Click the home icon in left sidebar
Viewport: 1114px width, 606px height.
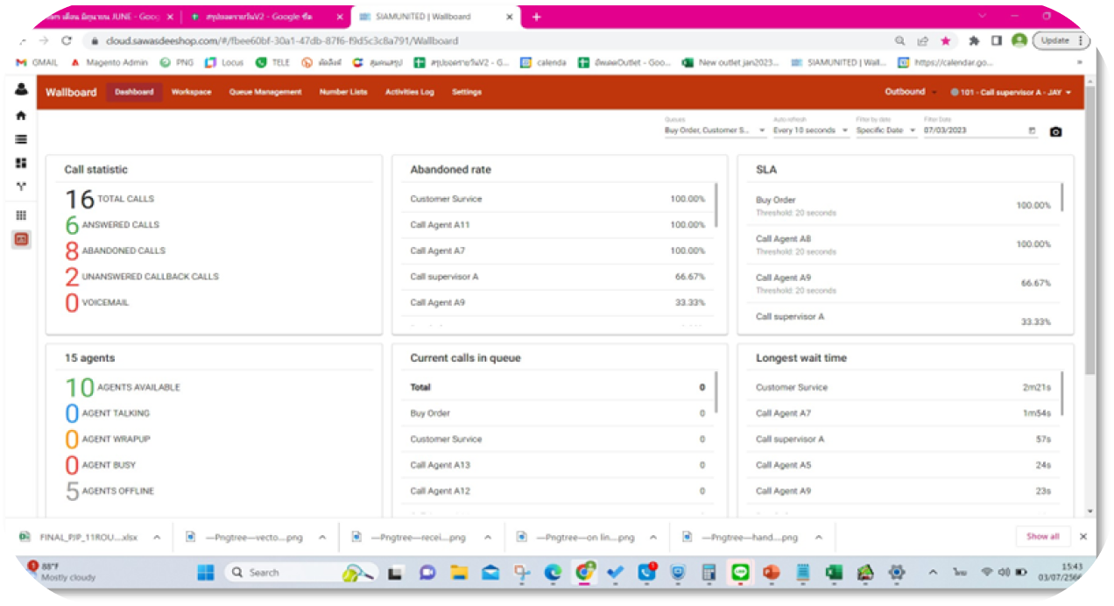click(x=21, y=116)
